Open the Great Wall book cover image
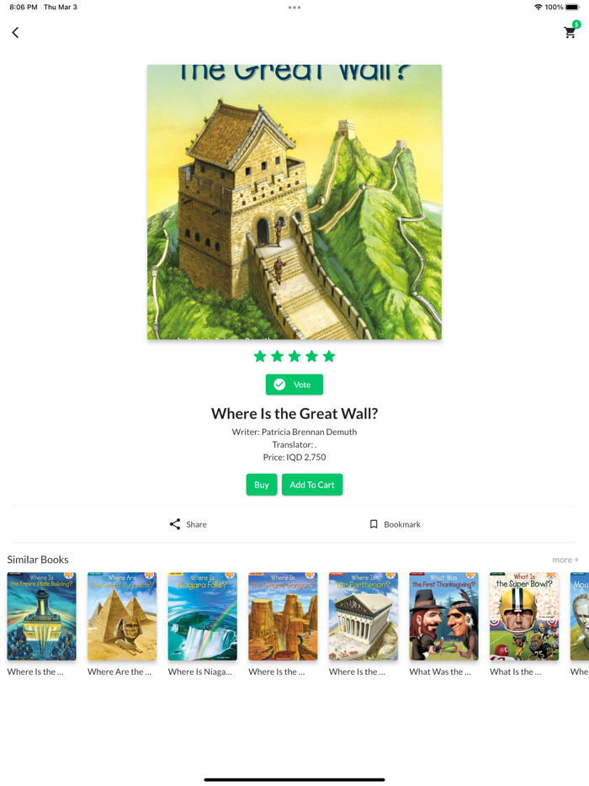589x786 pixels. [294, 202]
